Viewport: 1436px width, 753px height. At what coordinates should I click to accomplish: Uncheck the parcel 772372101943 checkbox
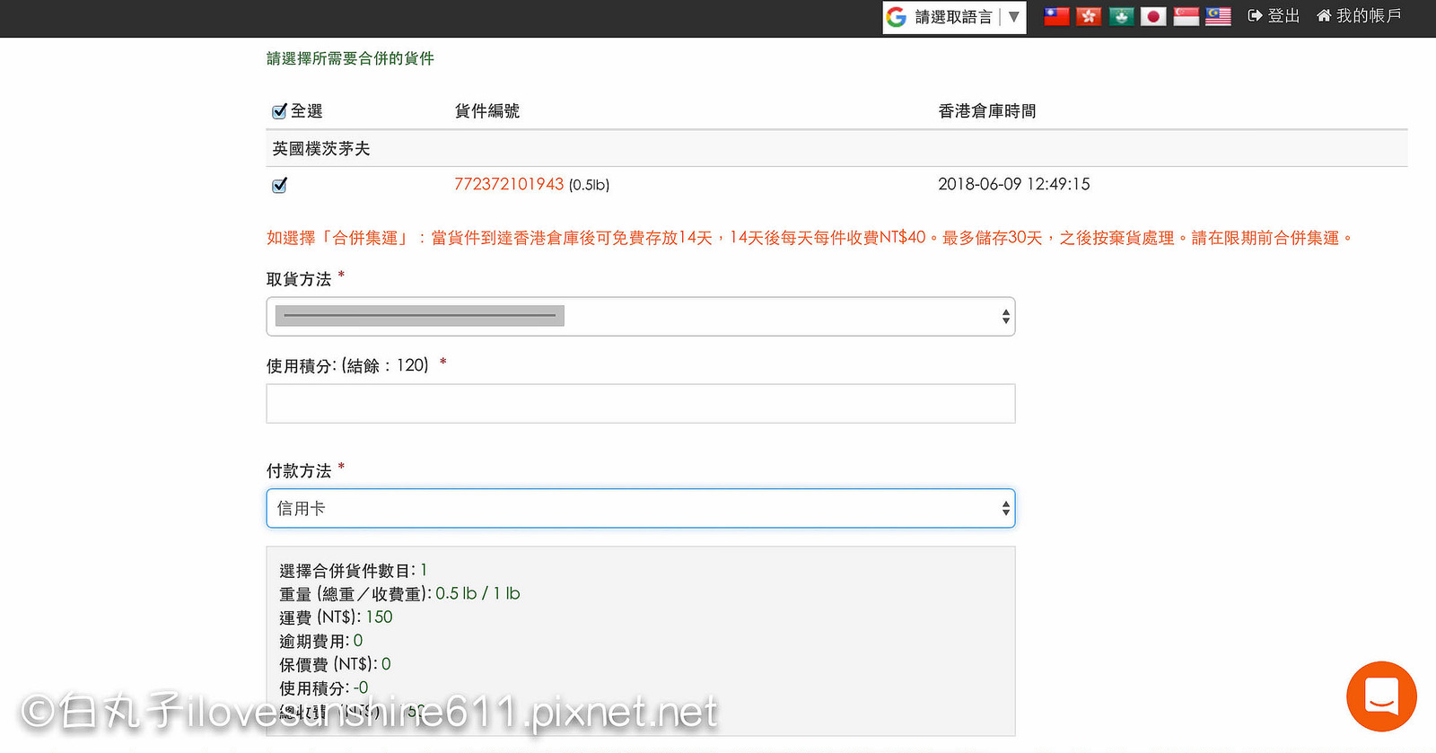279,185
